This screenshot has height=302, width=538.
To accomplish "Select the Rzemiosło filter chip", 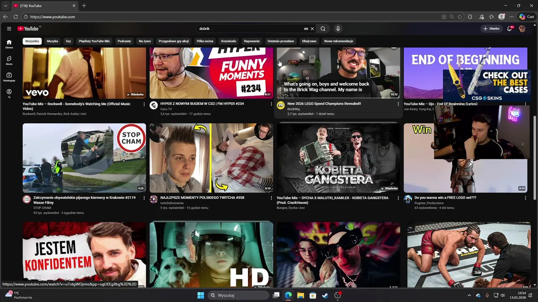I will pyautogui.click(x=229, y=41).
